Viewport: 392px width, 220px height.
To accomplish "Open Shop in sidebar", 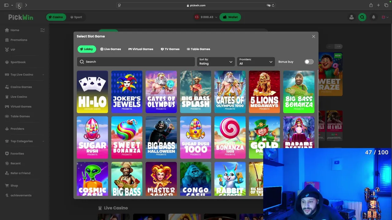I will 12,185.
